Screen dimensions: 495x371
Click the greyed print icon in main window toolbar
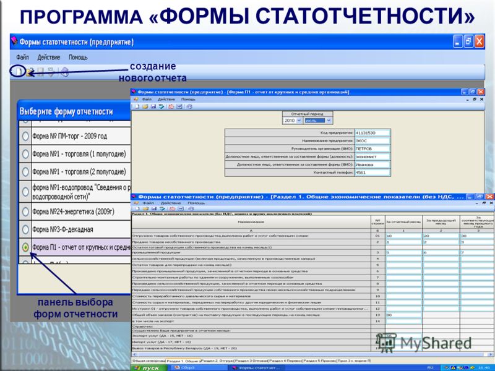click(x=64, y=72)
